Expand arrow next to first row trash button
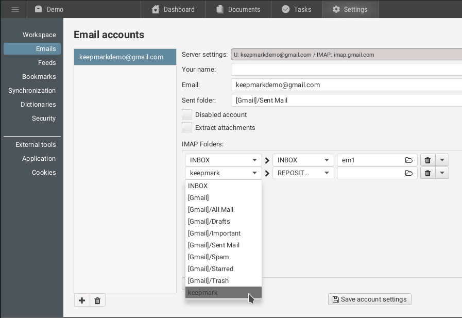Screen dimensions: 462x318 point(442,160)
